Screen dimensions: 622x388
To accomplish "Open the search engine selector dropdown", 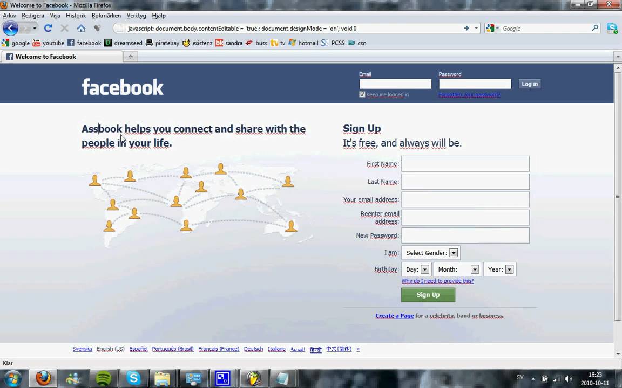I will (492, 28).
